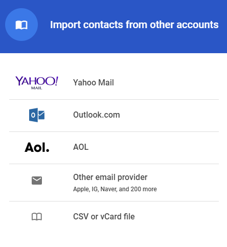Click the open book outline icon
Image resolution: width=227 pixels, height=247 pixels.
(x=37, y=217)
